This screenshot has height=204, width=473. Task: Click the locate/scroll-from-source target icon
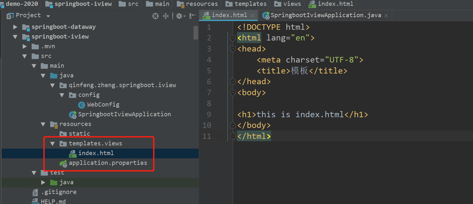tap(156, 16)
